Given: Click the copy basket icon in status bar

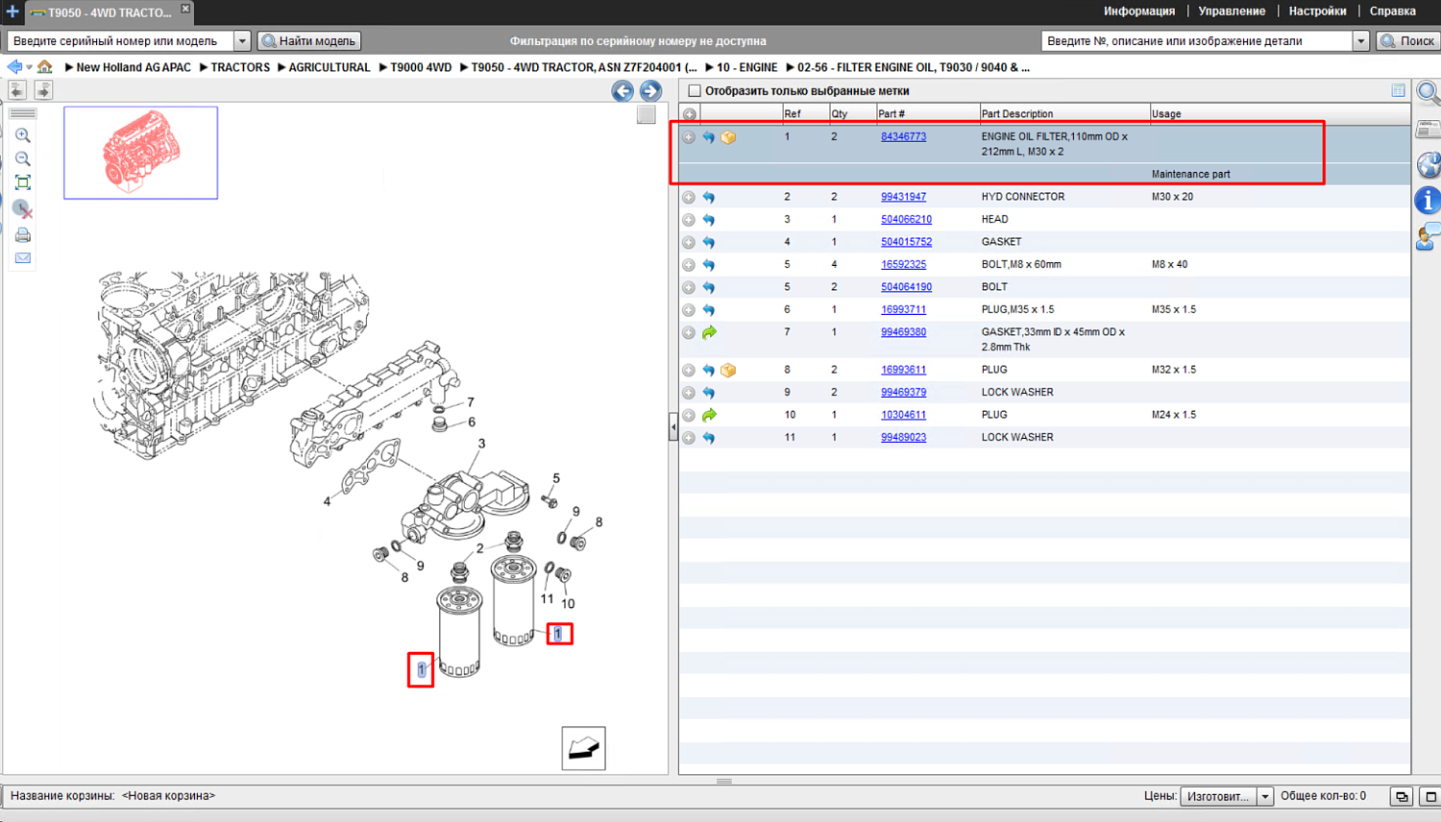Looking at the screenshot, I should point(1402,796).
